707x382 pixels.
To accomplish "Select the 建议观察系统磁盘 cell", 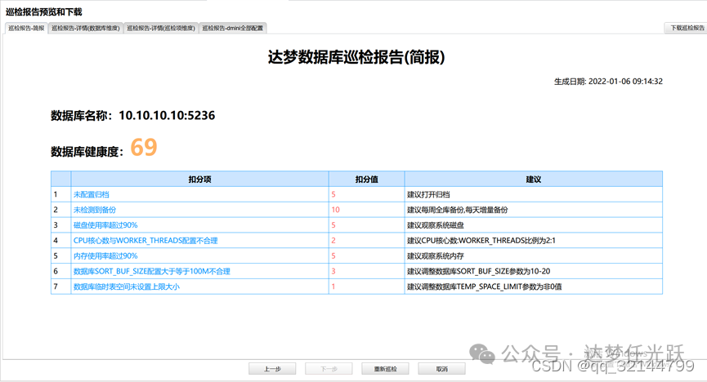I will click(x=534, y=225).
